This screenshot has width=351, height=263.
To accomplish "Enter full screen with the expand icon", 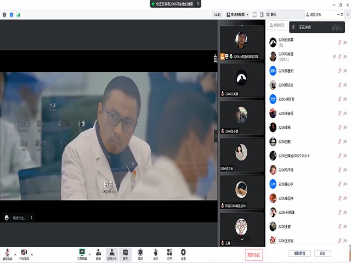I will click(254, 15).
